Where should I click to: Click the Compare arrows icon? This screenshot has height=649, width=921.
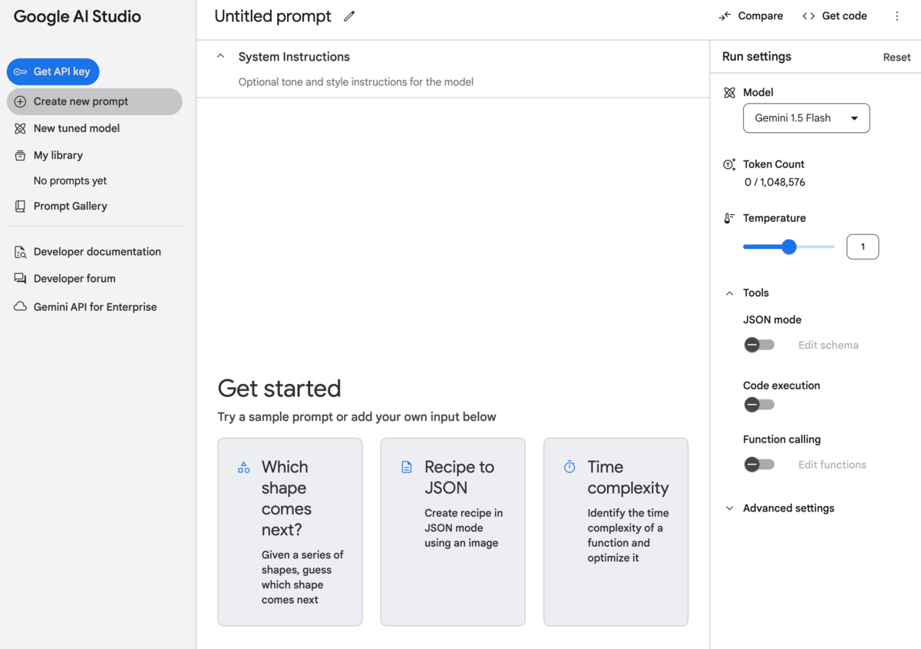[725, 16]
